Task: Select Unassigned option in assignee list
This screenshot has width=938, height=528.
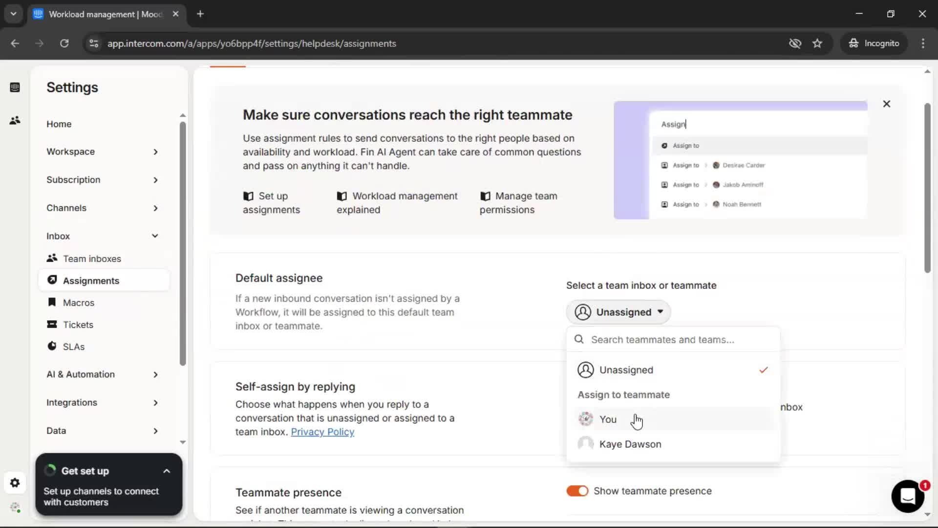Action: pyautogui.click(x=673, y=370)
